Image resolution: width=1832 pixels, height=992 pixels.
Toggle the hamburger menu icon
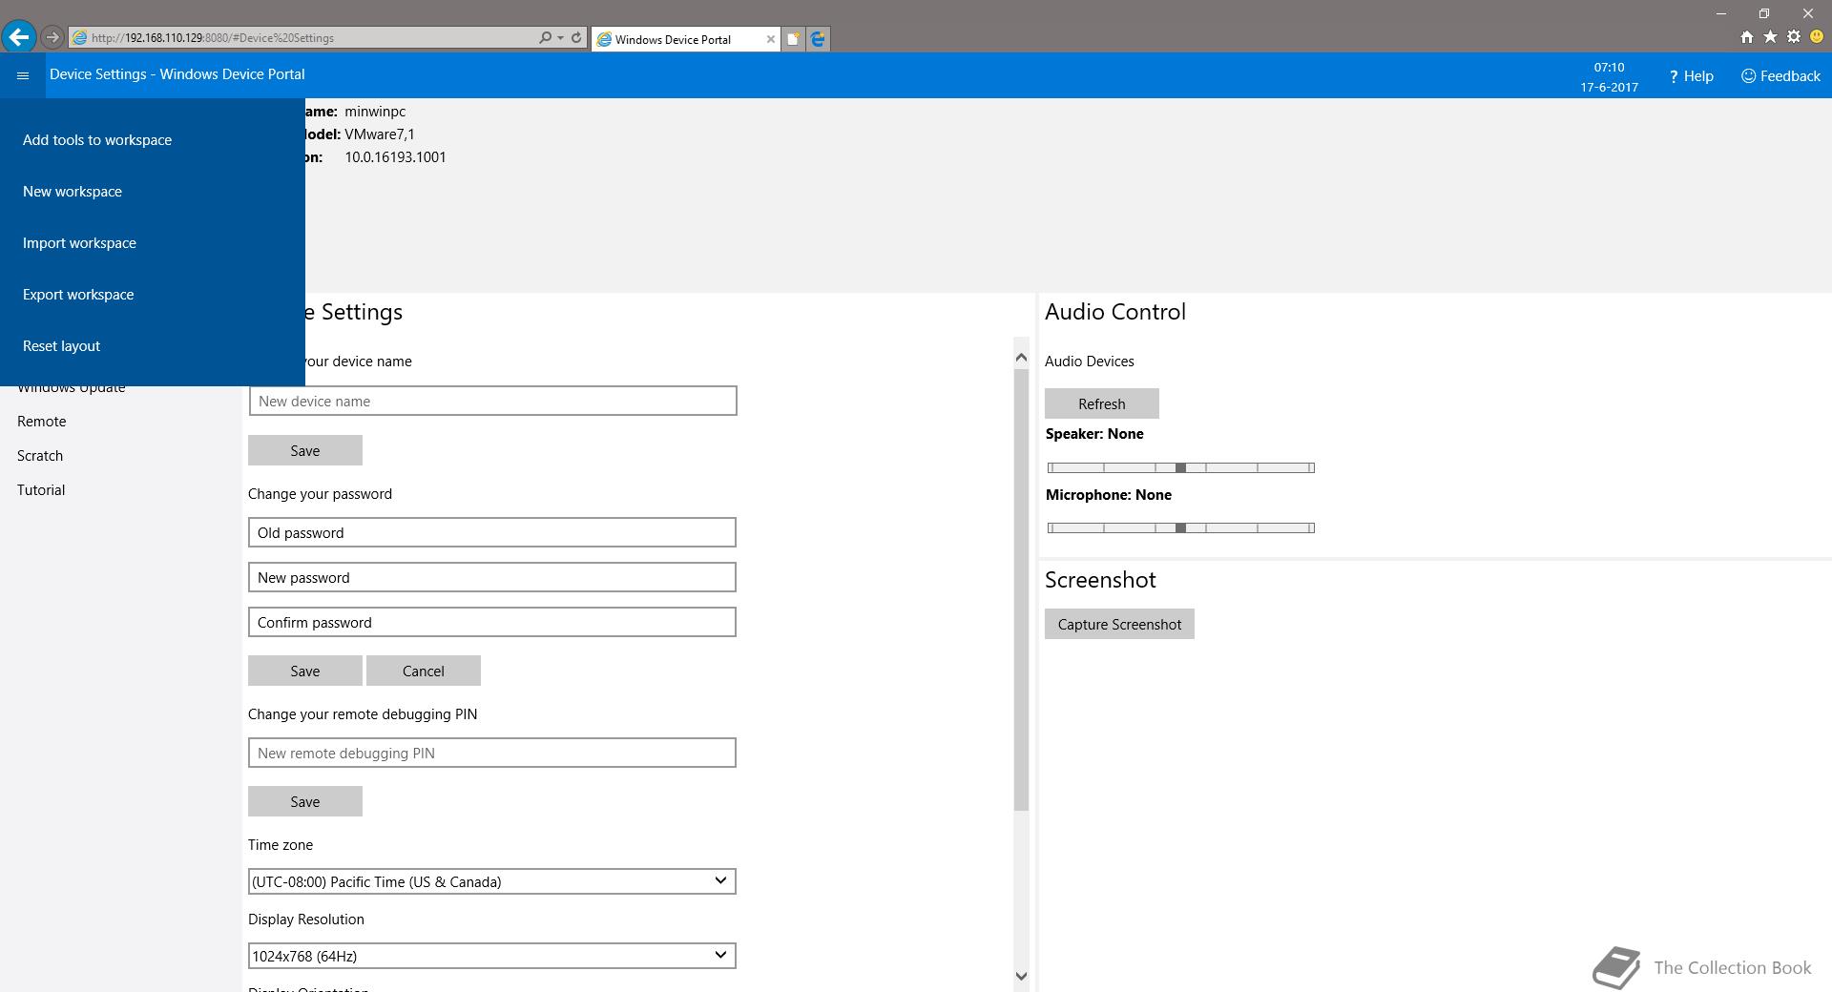pos(23,75)
